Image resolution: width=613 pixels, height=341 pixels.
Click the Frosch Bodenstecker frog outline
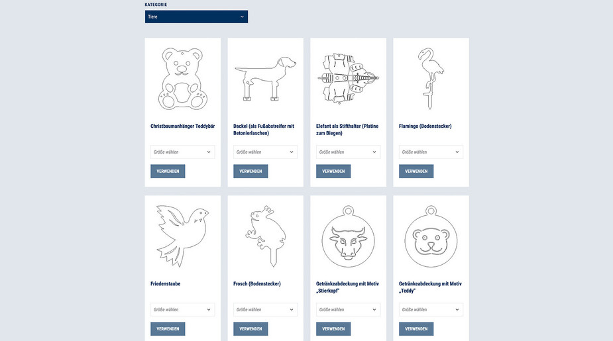(266, 236)
